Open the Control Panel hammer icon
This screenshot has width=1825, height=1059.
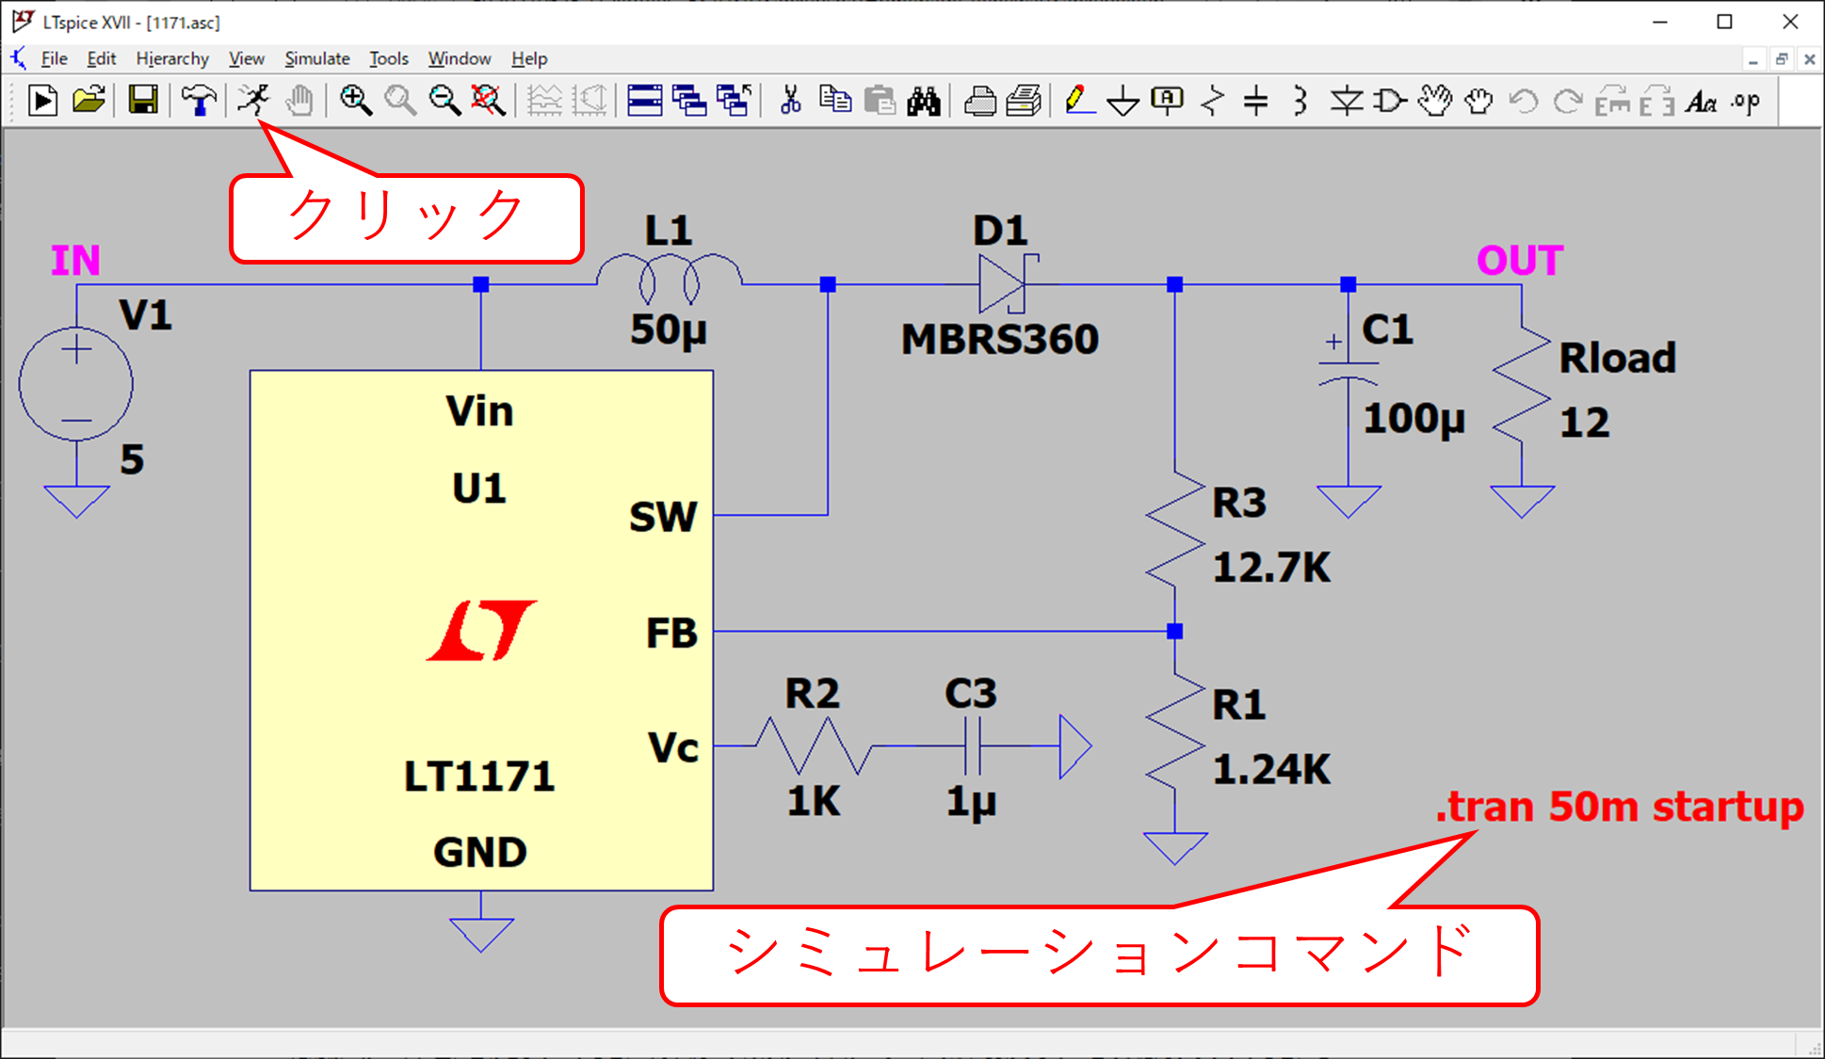tap(198, 100)
